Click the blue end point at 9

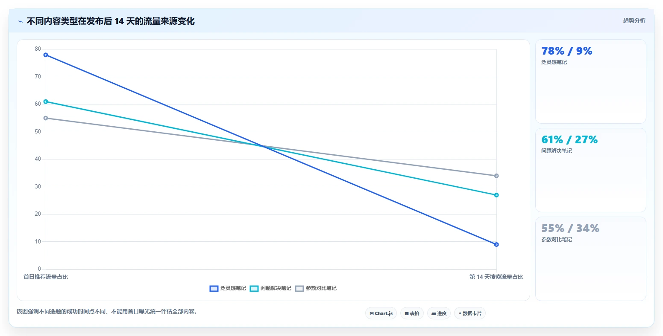[496, 244]
